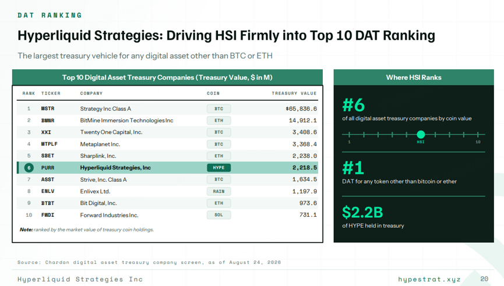Click the BTC badge in the MSTR row
This screenshot has width=504, height=286.
coord(219,108)
